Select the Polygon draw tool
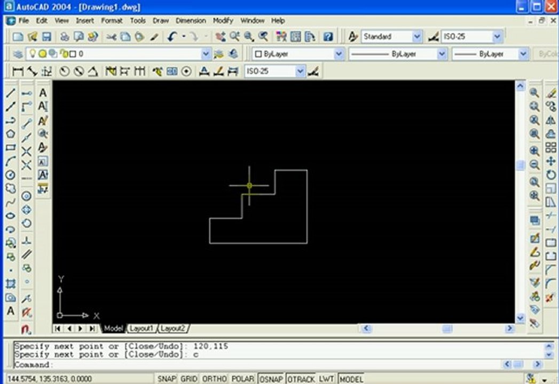The width and height of the screenshot is (559, 384). tap(11, 134)
